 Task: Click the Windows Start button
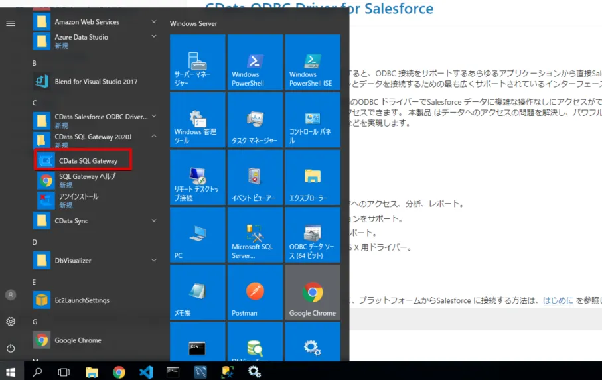tap(11, 372)
